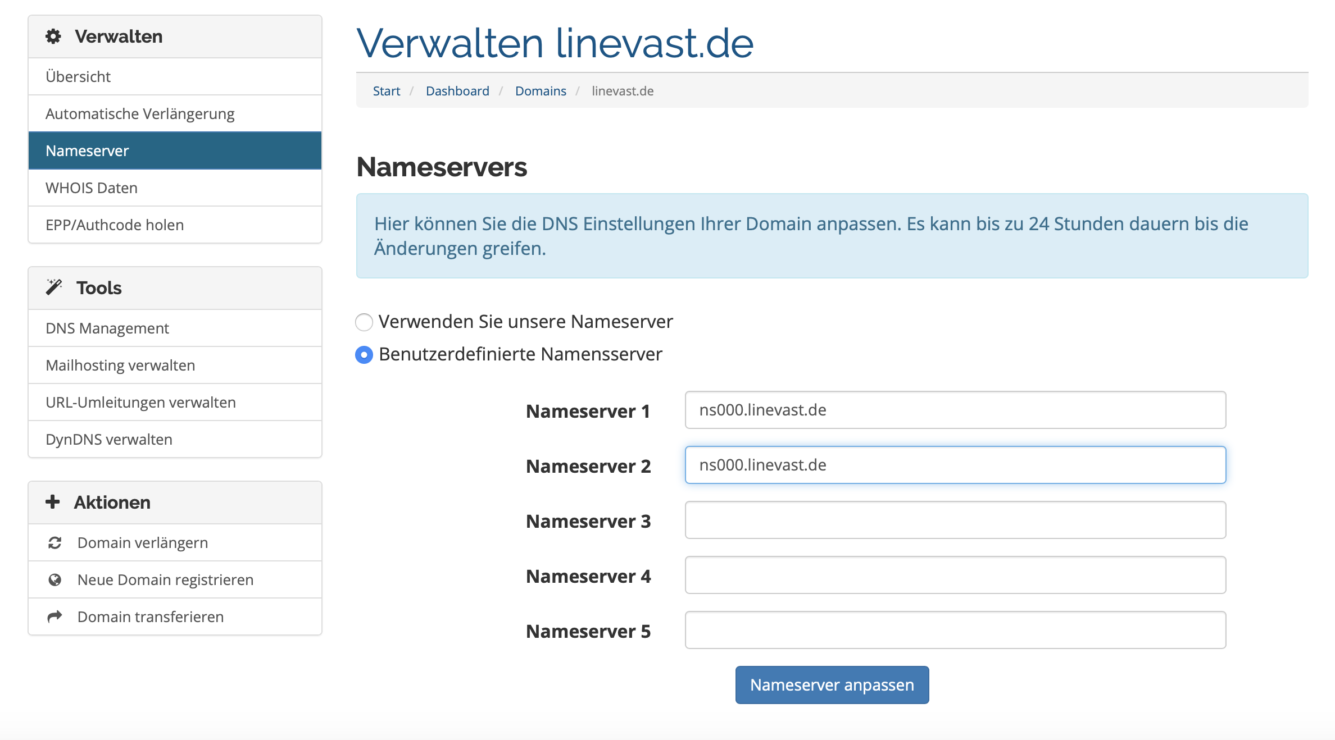1335x740 pixels.
Task: Click 'linevast.de' in the breadcrumb
Action: coord(623,91)
